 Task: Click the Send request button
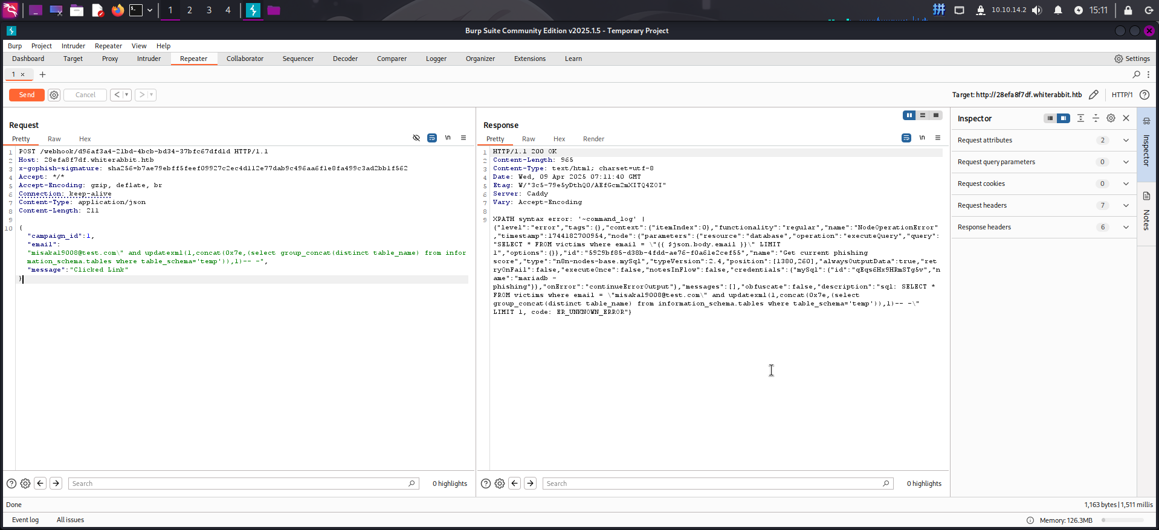[x=27, y=95]
